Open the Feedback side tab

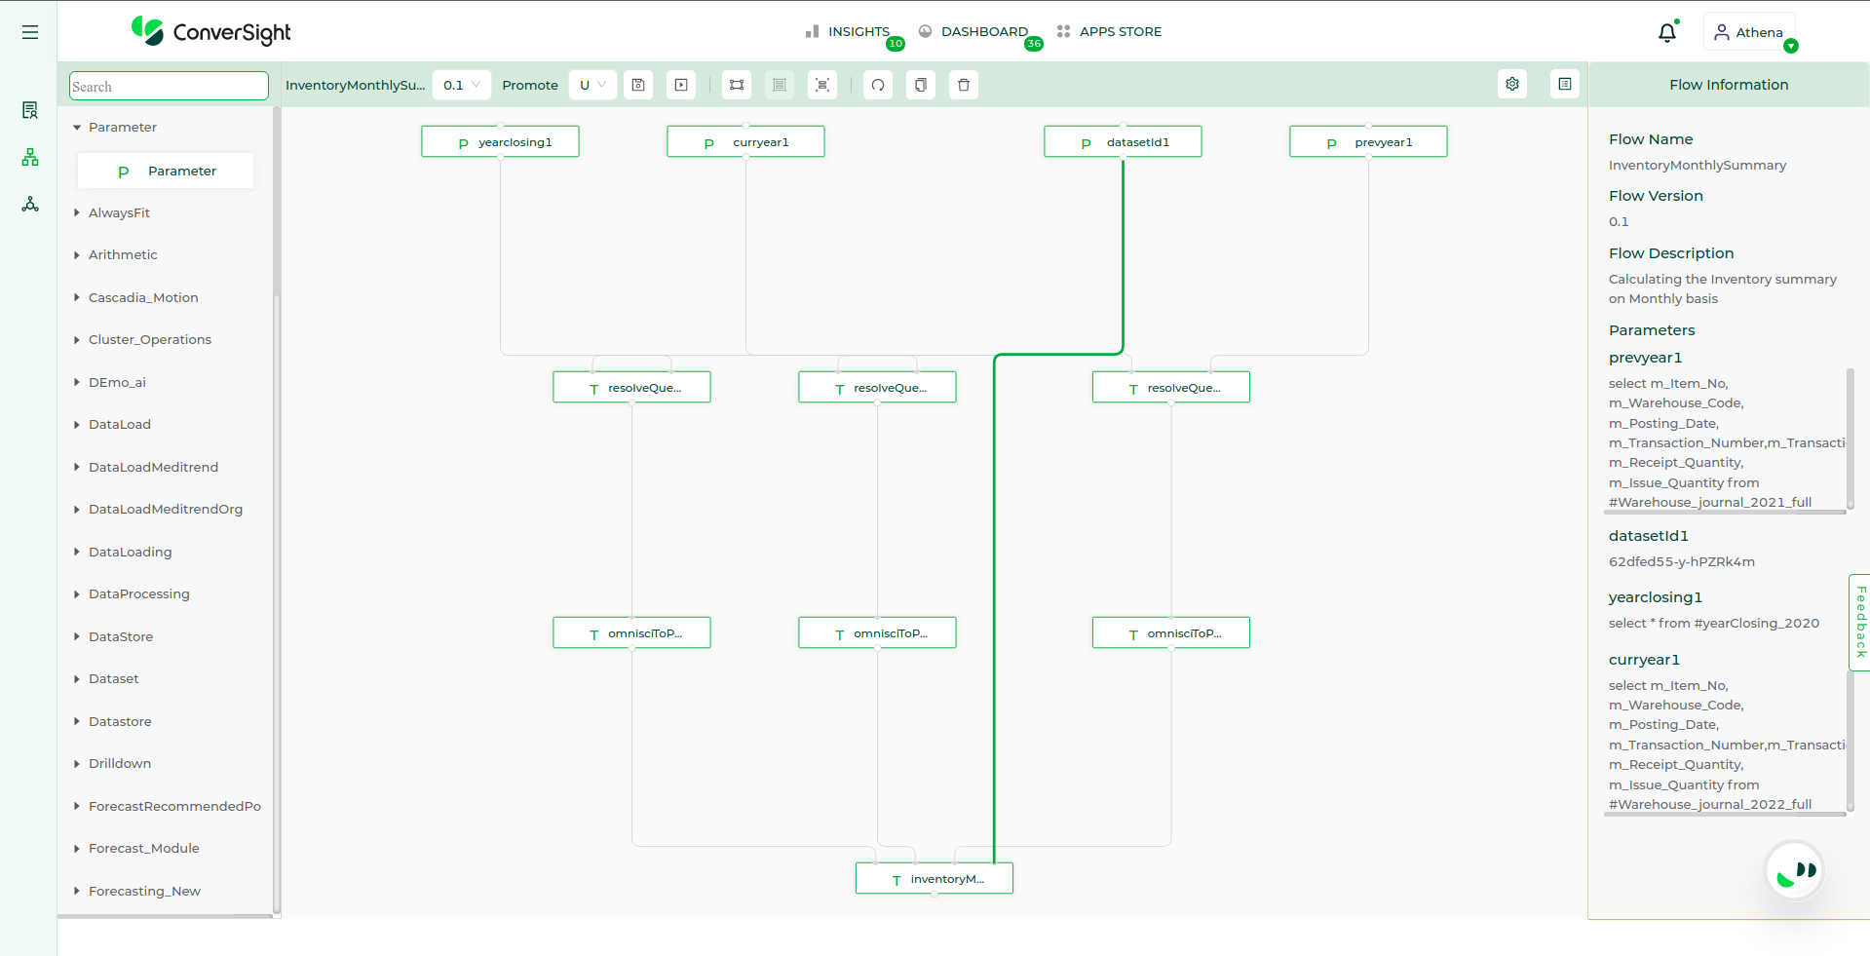(x=1859, y=622)
